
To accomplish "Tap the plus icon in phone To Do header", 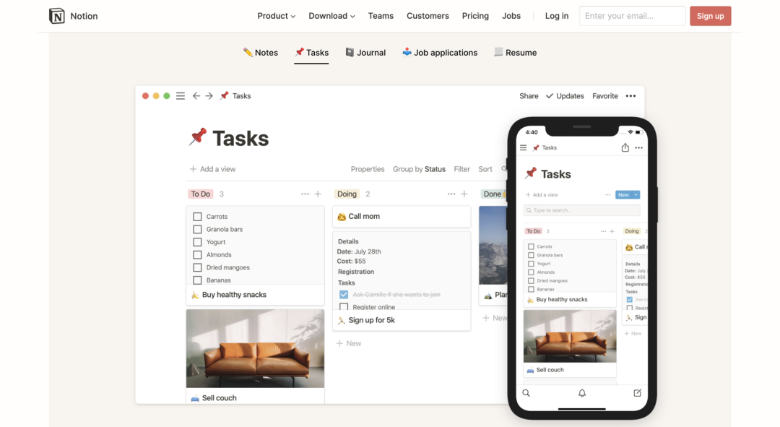I will (x=612, y=231).
